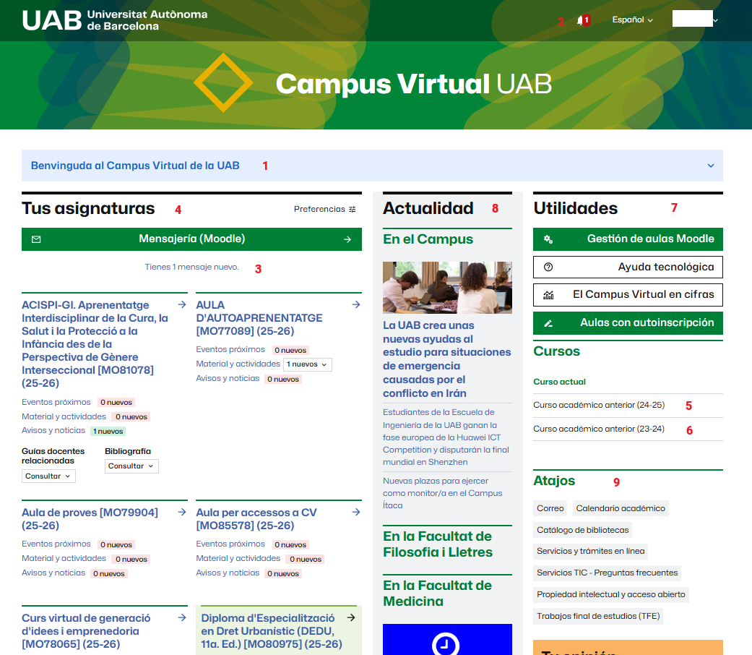Open the Español language dropdown
Screen dimensions: 752x655
pos(632,20)
